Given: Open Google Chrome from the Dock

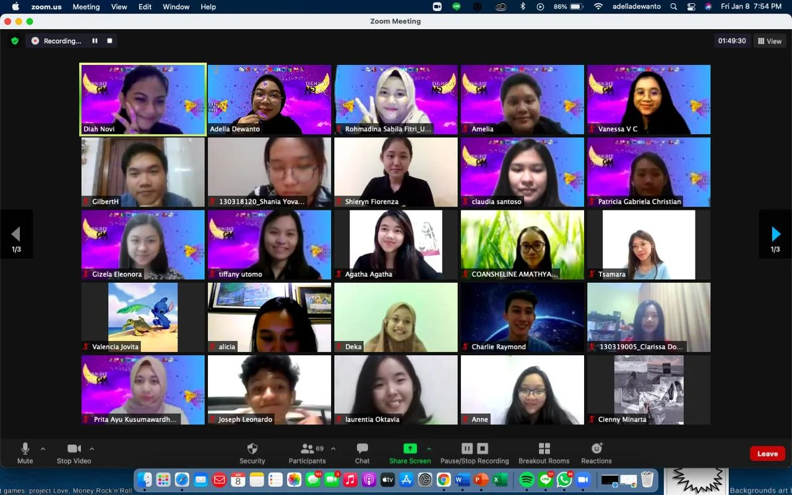Looking at the screenshot, I should point(444,480).
